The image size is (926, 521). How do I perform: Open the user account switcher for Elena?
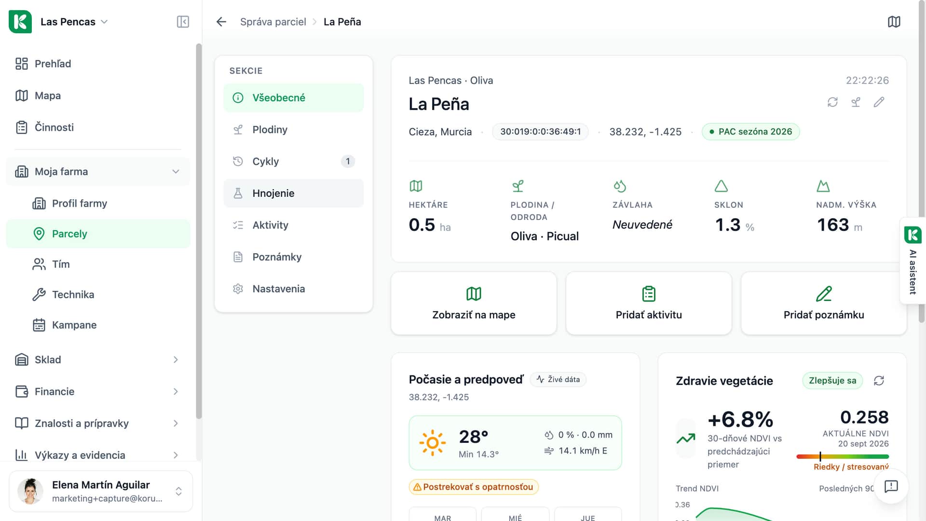click(x=101, y=491)
